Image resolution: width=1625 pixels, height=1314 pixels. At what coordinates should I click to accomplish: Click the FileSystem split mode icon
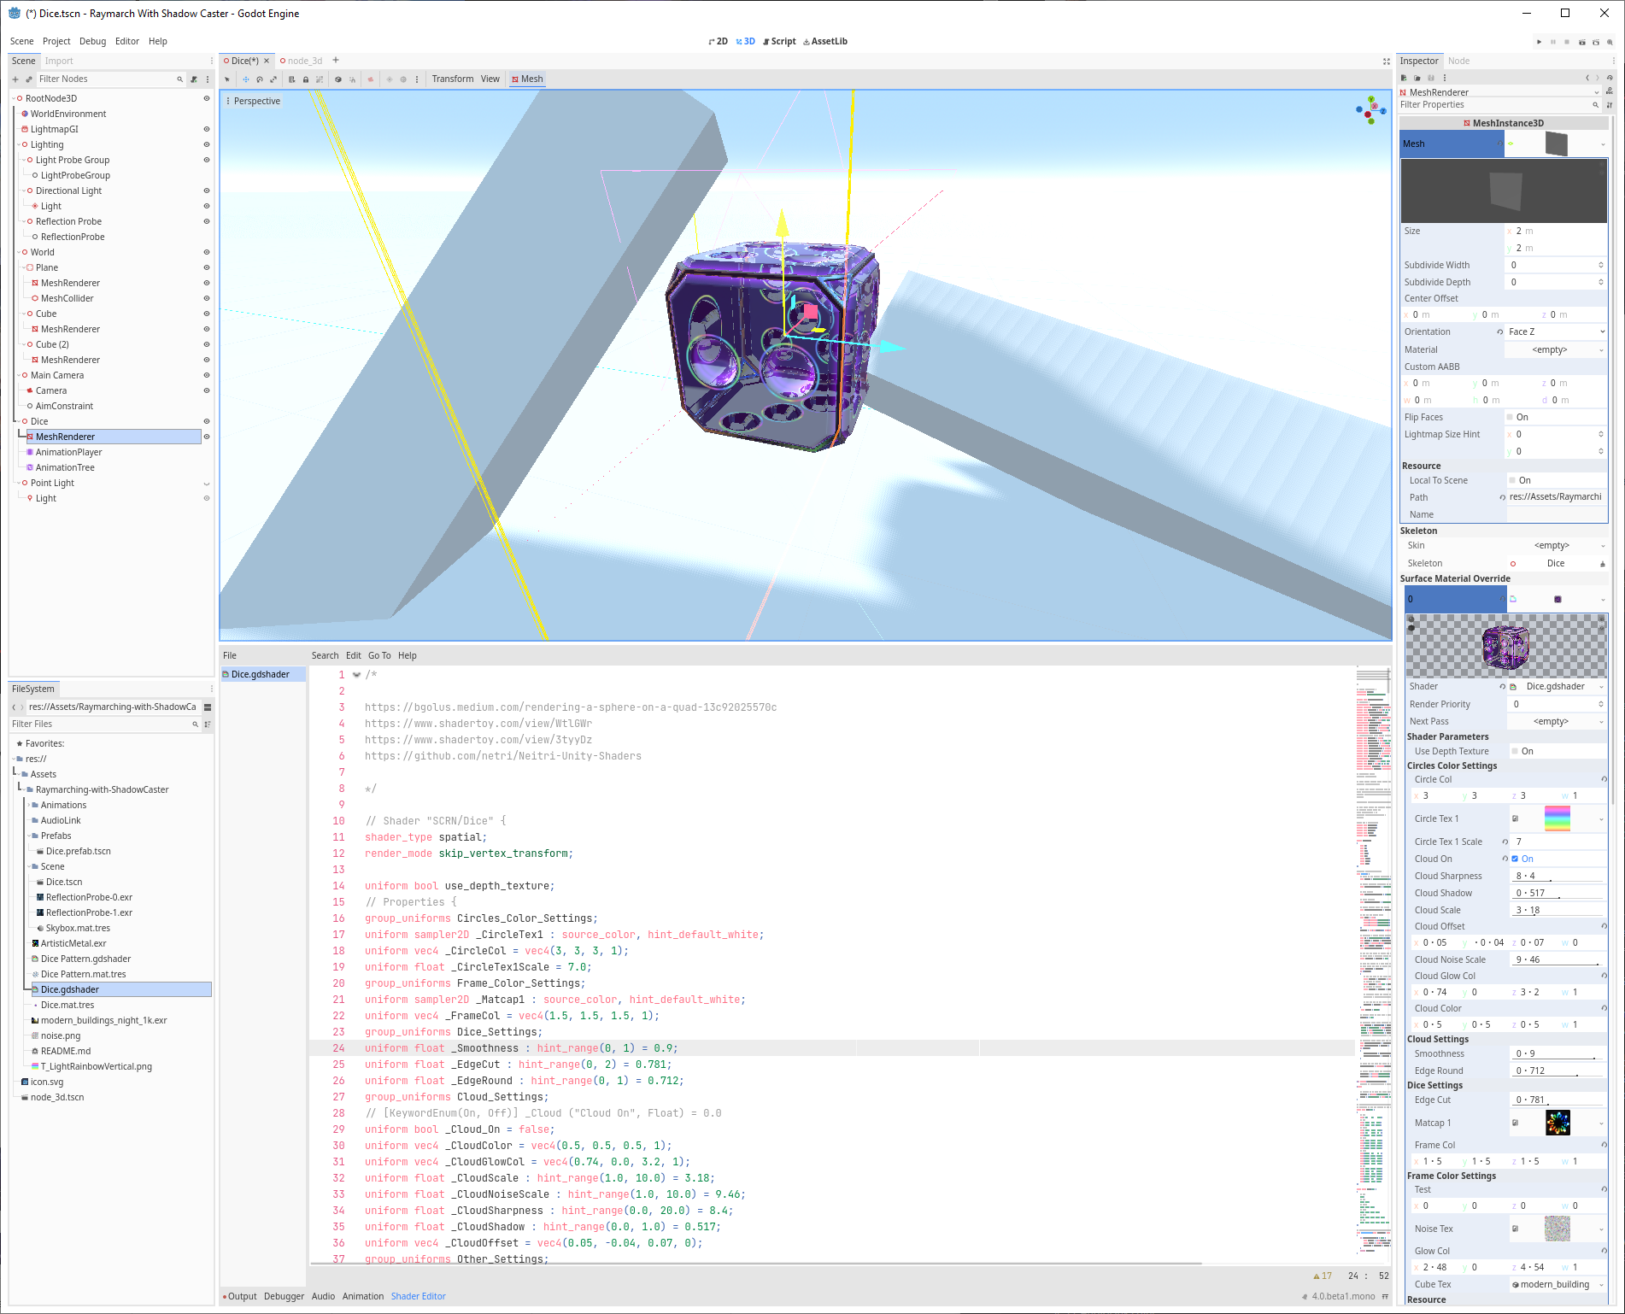(x=208, y=707)
